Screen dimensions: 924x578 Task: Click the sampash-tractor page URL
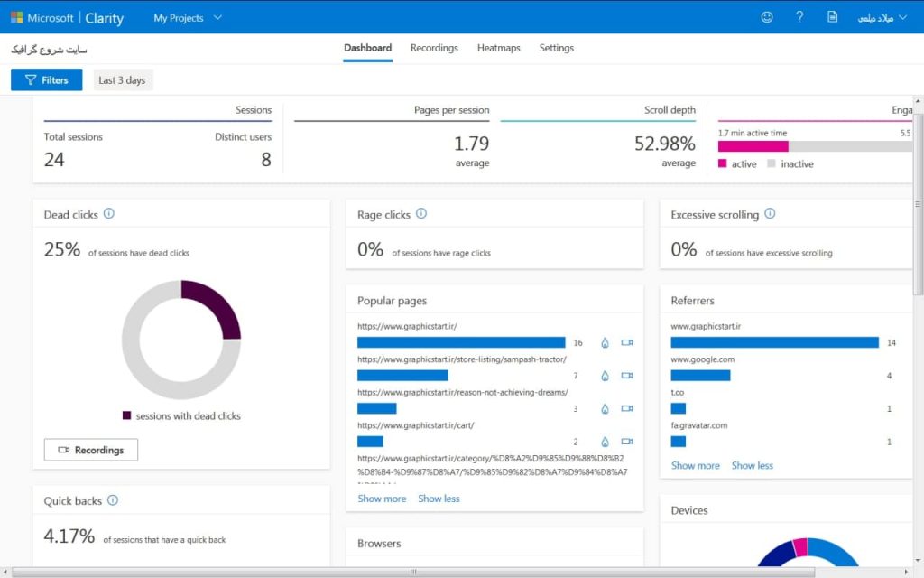click(x=462, y=359)
